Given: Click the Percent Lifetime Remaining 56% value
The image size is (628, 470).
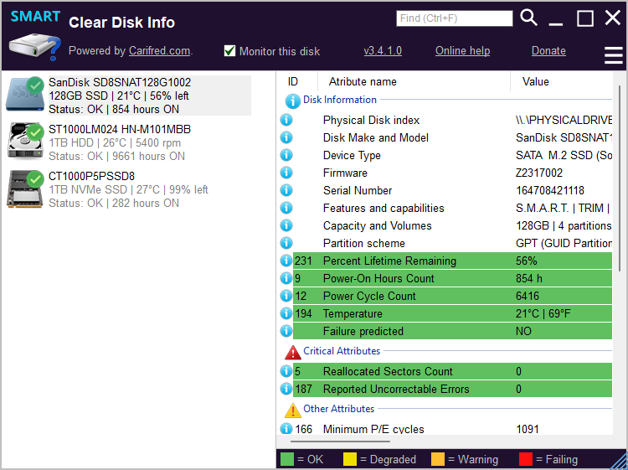Looking at the screenshot, I should click(527, 261).
